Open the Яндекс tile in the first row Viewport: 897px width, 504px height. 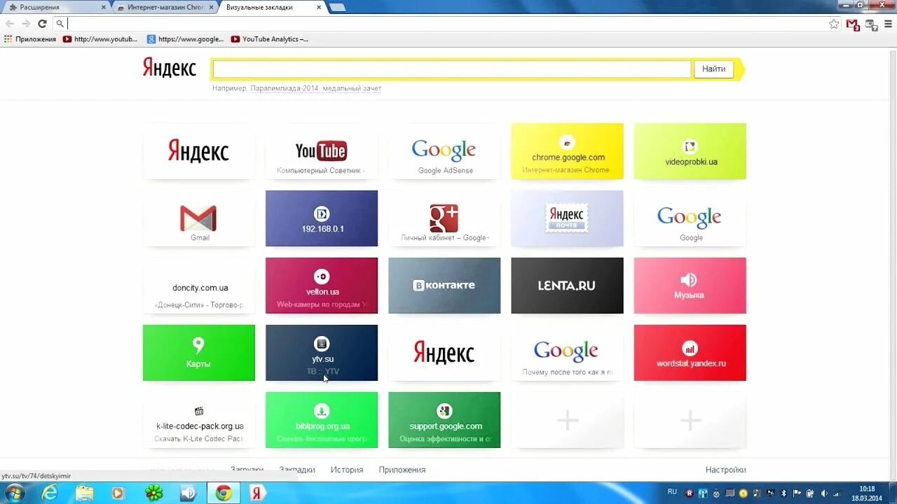click(x=199, y=151)
